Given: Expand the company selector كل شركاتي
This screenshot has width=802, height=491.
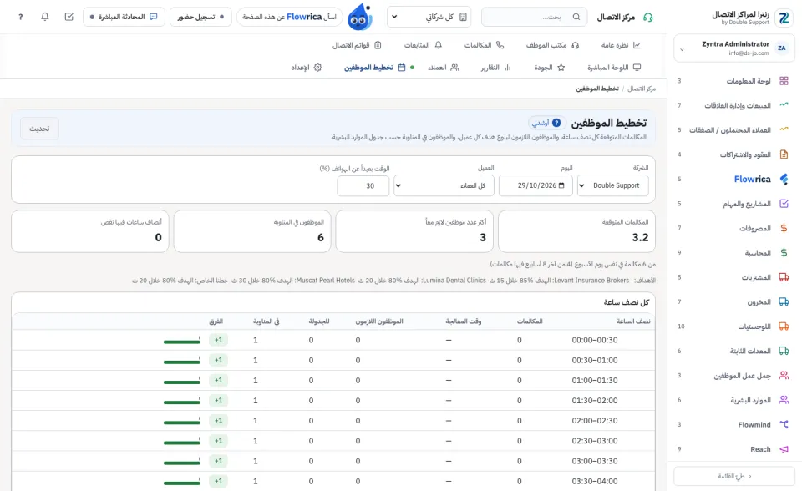Looking at the screenshot, I should coord(429,17).
